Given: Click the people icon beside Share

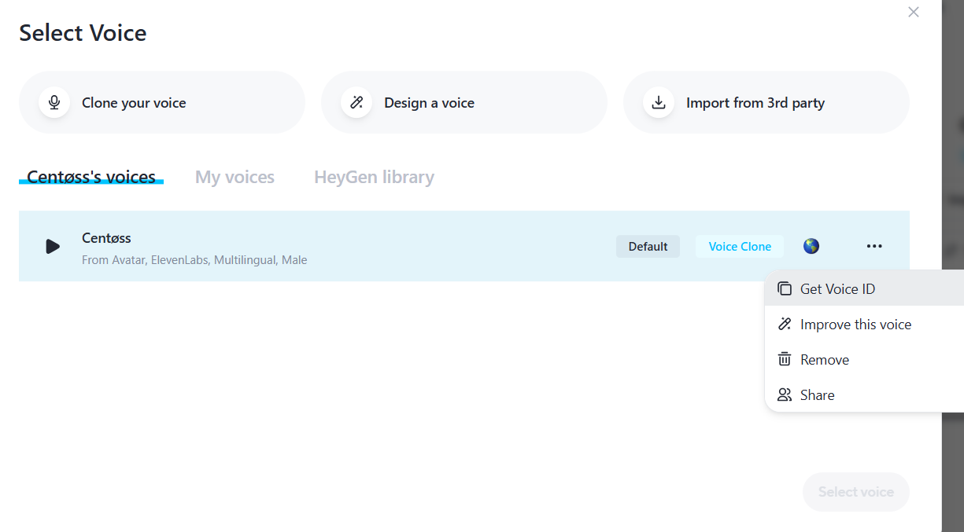Looking at the screenshot, I should pos(785,395).
